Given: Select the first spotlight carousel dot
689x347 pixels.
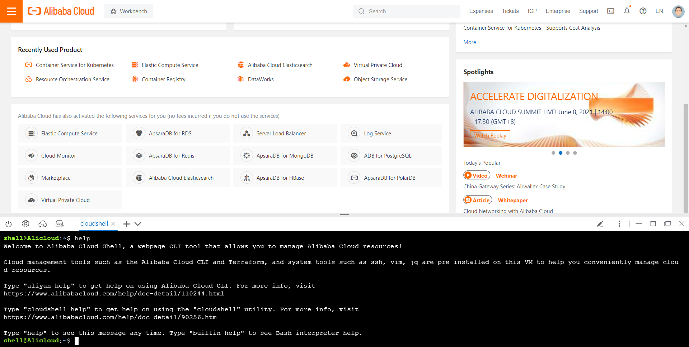Looking at the screenshot, I should coord(553,153).
